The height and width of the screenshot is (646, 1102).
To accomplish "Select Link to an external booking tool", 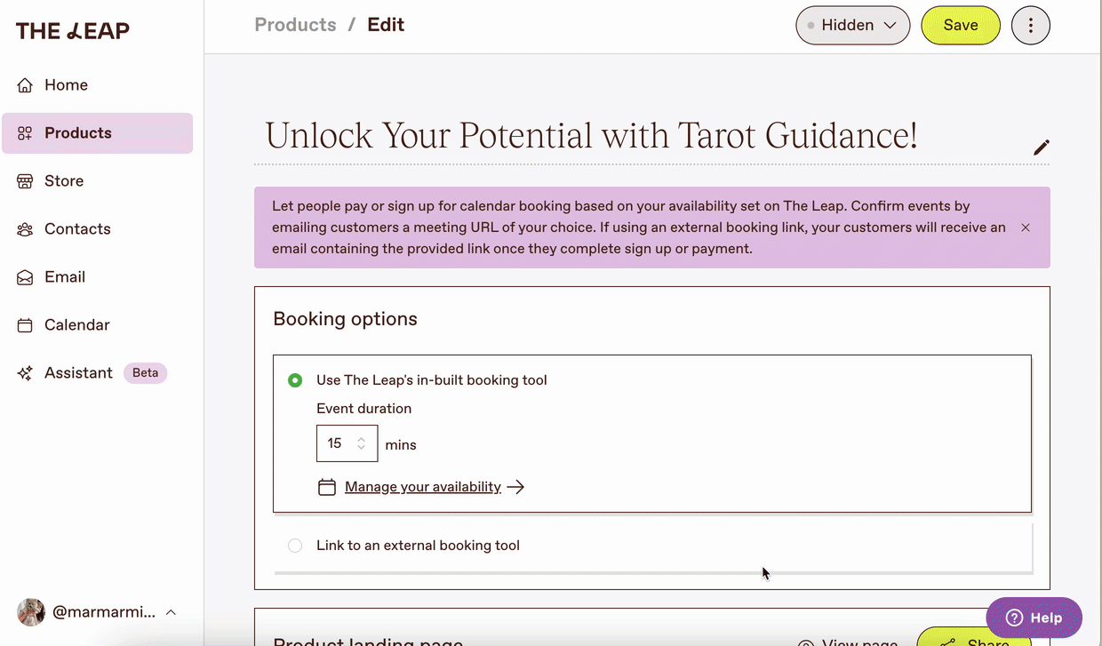I will [295, 545].
